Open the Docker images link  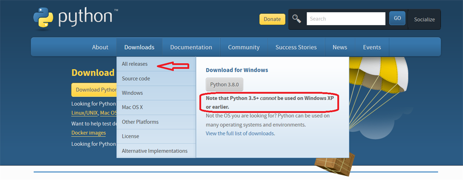[x=89, y=133]
